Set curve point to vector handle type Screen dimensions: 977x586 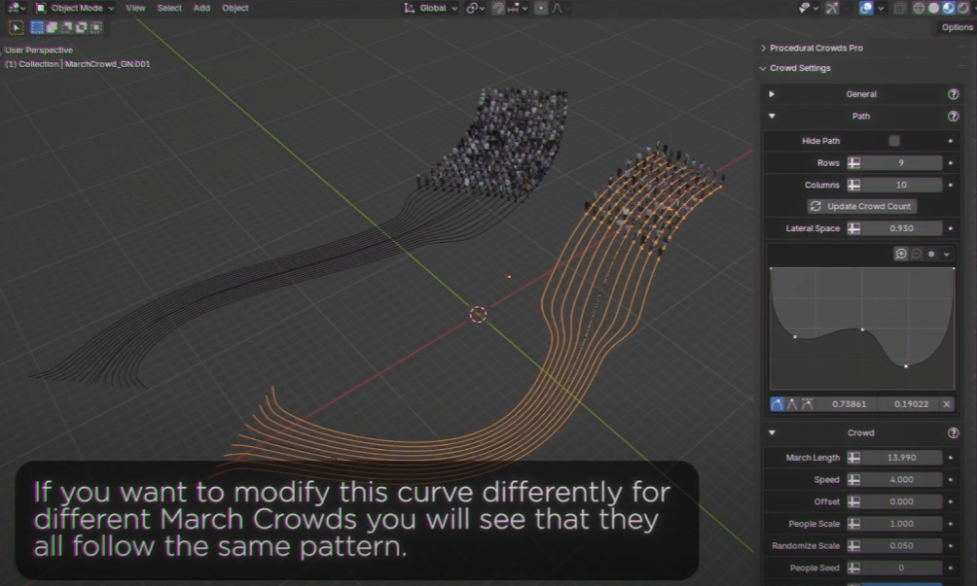click(x=792, y=404)
